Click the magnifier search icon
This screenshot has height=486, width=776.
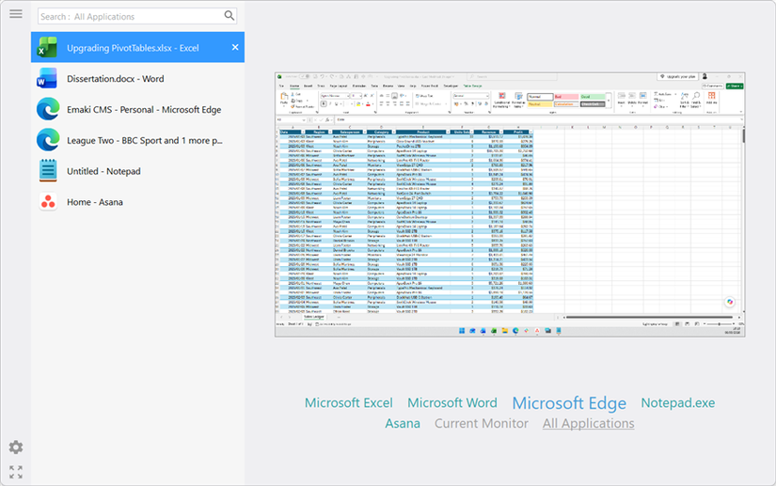click(229, 16)
